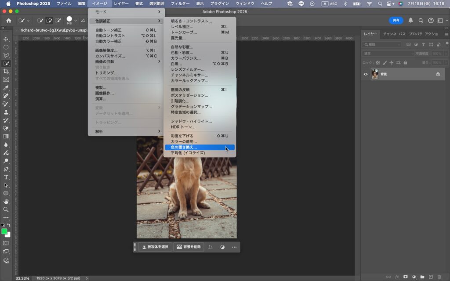This screenshot has width=450, height=281.
Task: Open brush size picker dropdown
Action: [76, 21]
